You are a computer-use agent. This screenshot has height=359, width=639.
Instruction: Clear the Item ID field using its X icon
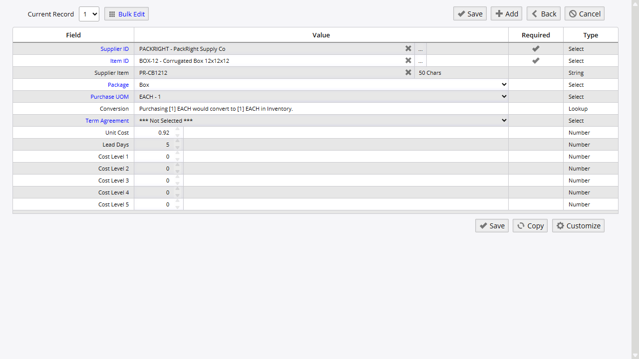click(x=408, y=60)
